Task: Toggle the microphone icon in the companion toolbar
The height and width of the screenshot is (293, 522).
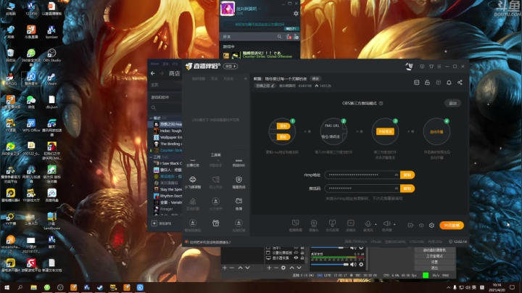Action: click(x=368, y=224)
